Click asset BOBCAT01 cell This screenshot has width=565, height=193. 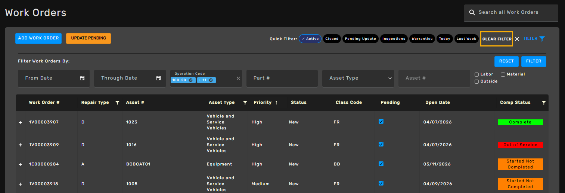click(138, 164)
